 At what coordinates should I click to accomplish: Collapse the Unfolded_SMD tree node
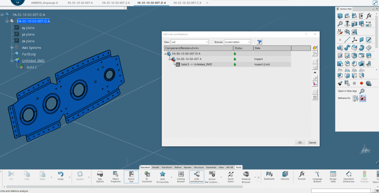tap(11, 61)
